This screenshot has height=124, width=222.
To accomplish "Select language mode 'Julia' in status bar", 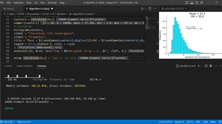I will coord(205,122).
